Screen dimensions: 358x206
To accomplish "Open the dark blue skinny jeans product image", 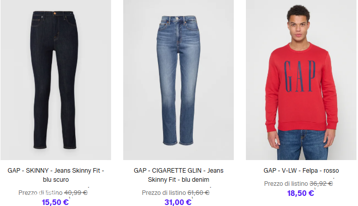I will coord(56,80).
